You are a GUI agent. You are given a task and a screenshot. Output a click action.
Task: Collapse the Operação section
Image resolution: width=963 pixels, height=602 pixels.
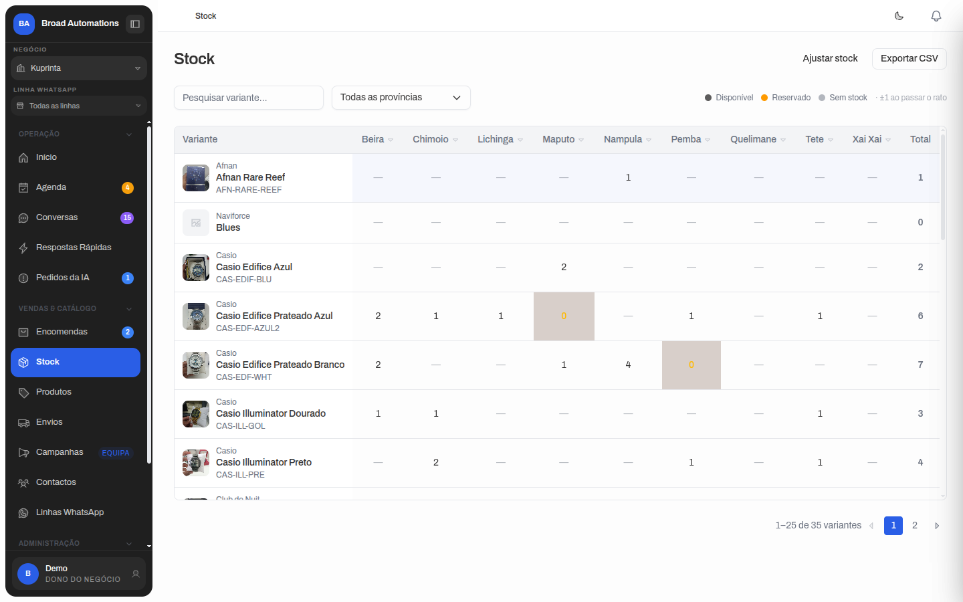(x=129, y=134)
